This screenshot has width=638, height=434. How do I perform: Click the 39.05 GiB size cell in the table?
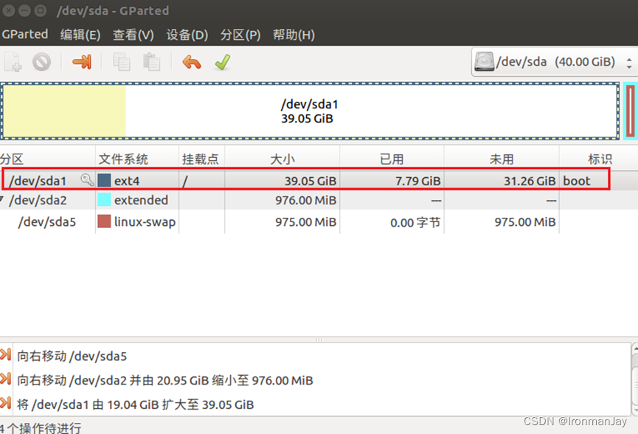click(311, 180)
